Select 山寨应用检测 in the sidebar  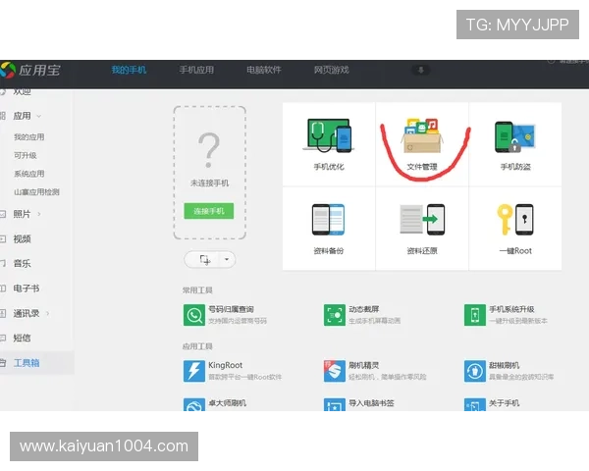point(36,191)
